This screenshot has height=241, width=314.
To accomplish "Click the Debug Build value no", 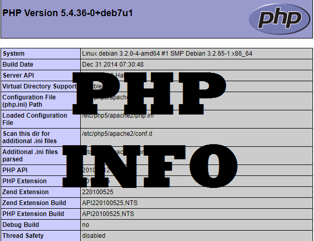I will (85, 225).
